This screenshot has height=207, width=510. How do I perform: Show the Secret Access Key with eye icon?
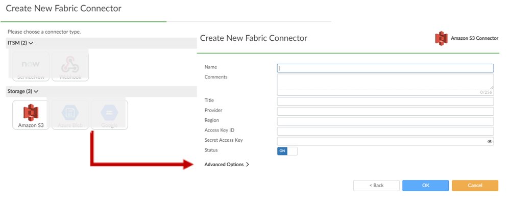pyautogui.click(x=490, y=141)
